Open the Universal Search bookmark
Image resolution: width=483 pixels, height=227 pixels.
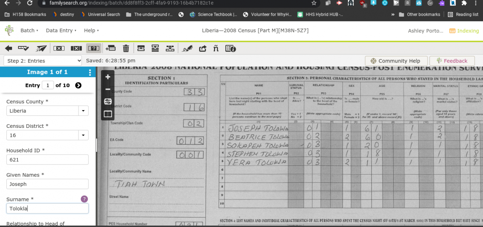(100, 15)
